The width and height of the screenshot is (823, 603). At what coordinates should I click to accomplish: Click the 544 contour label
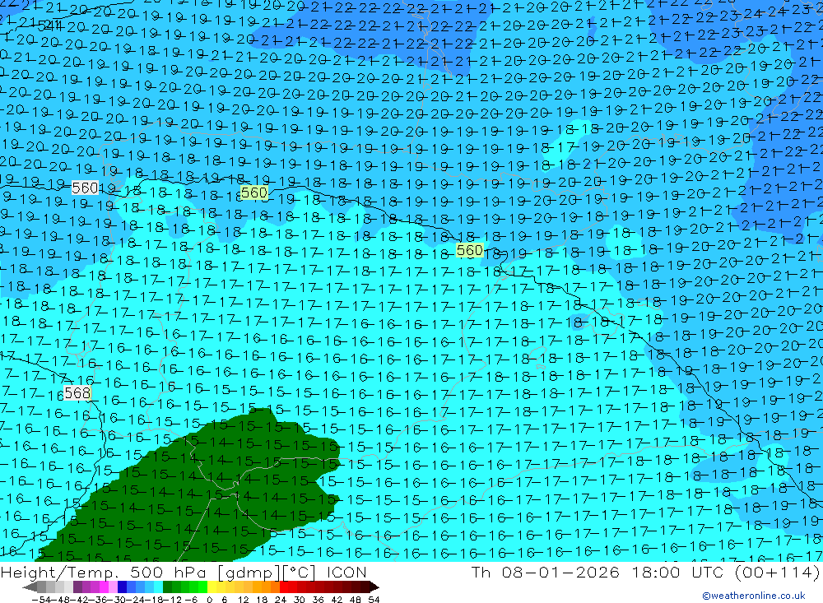pos(49,26)
